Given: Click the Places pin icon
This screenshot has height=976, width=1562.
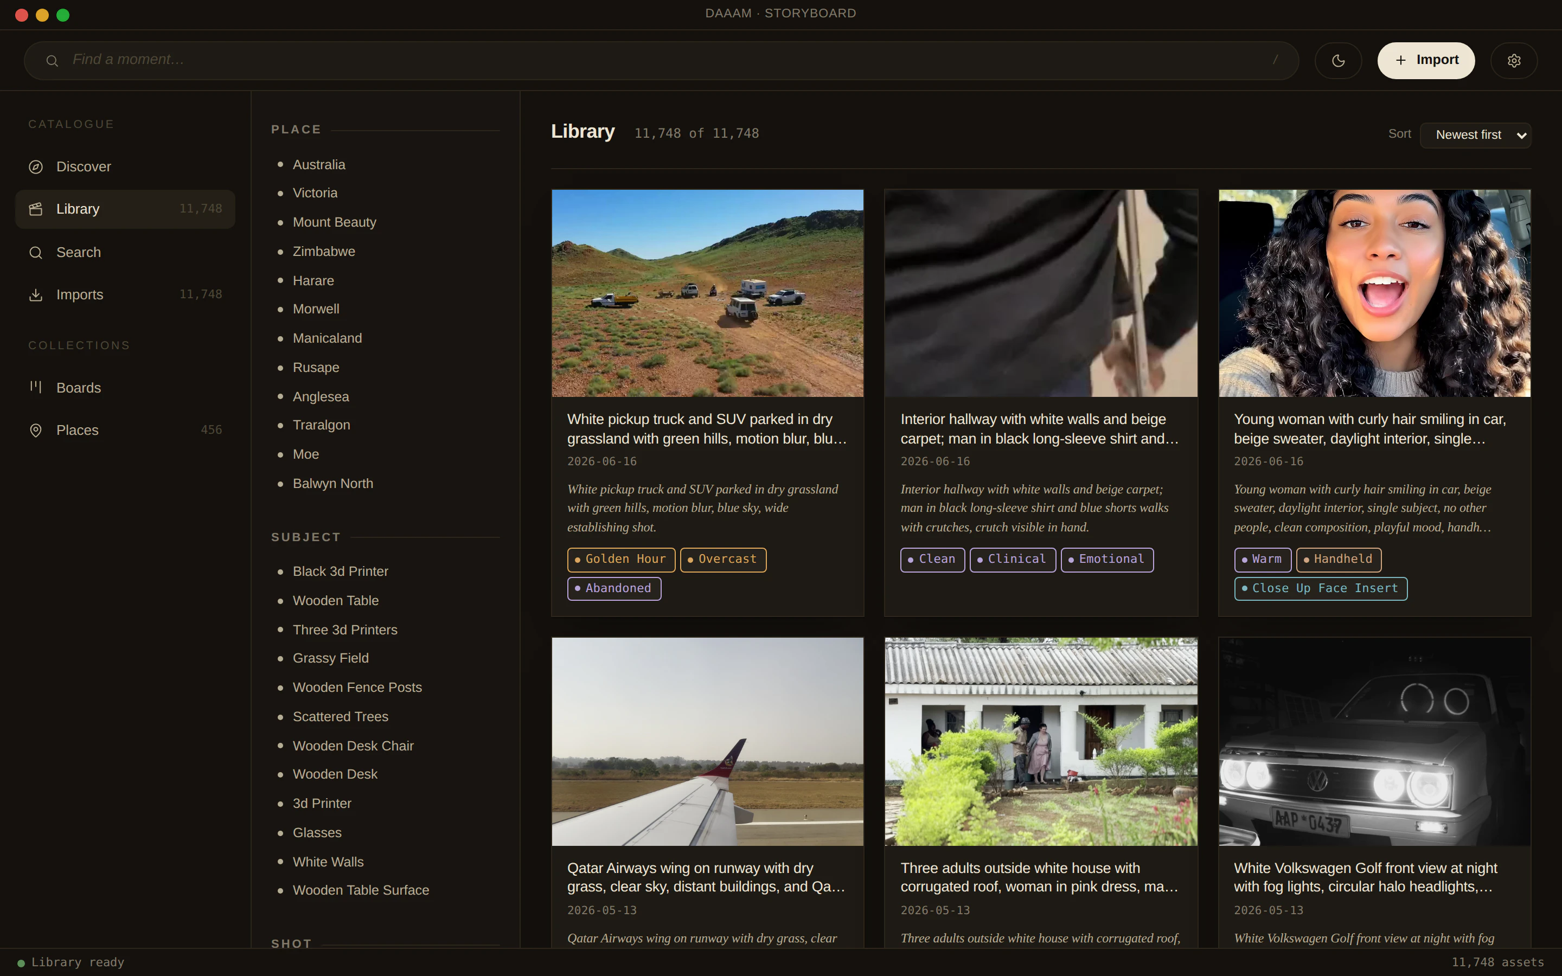Looking at the screenshot, I should 35,431.
